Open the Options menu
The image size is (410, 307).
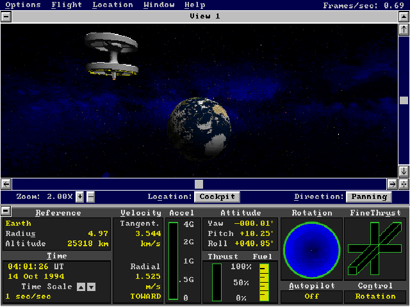pos(23,4)
